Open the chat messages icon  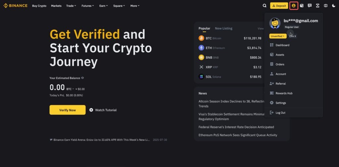310,6
